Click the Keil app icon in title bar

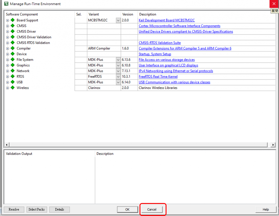click(6, 4)
